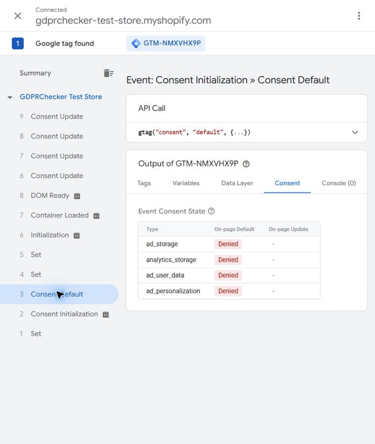Switch to the Consent tab
This screenshot has width=375, height=444.
(x=287, y=183)
